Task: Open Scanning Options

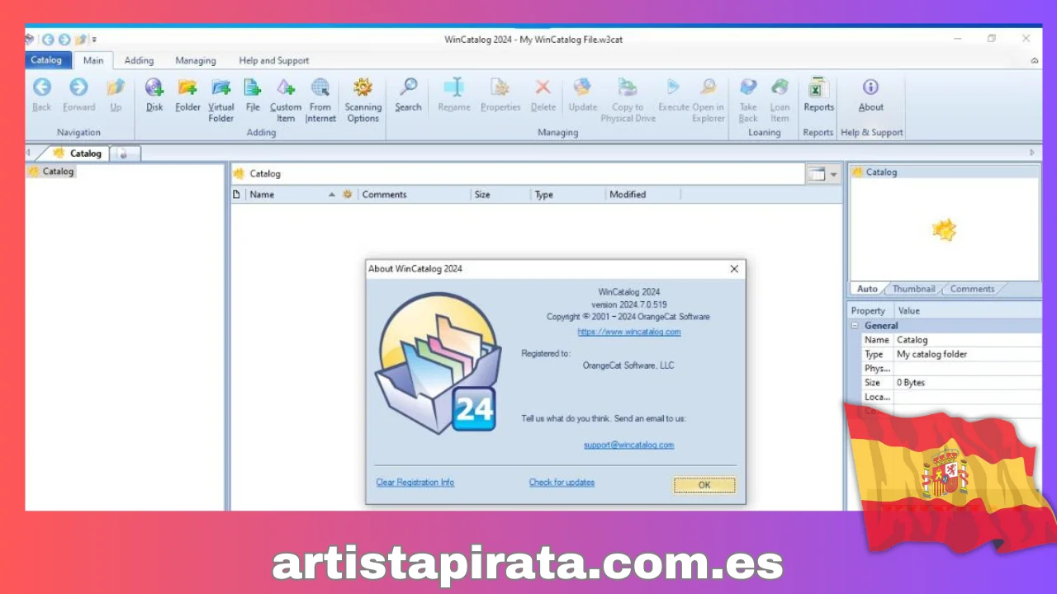Action: pyautogui.click(x=363, y=100)
